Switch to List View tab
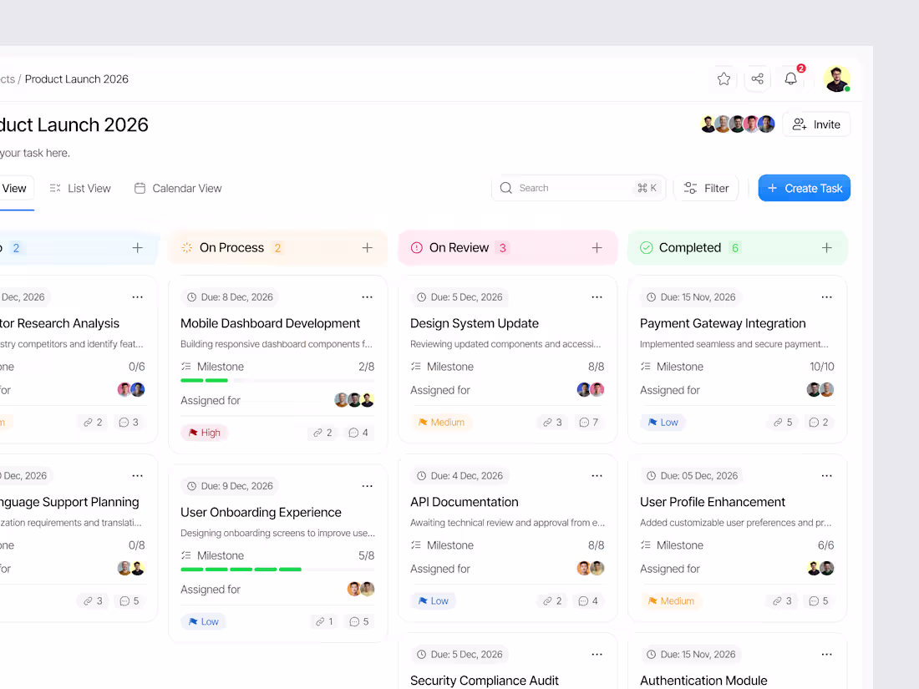The width and height of the screenshot is (919, 689). click(x=80, y=188)
